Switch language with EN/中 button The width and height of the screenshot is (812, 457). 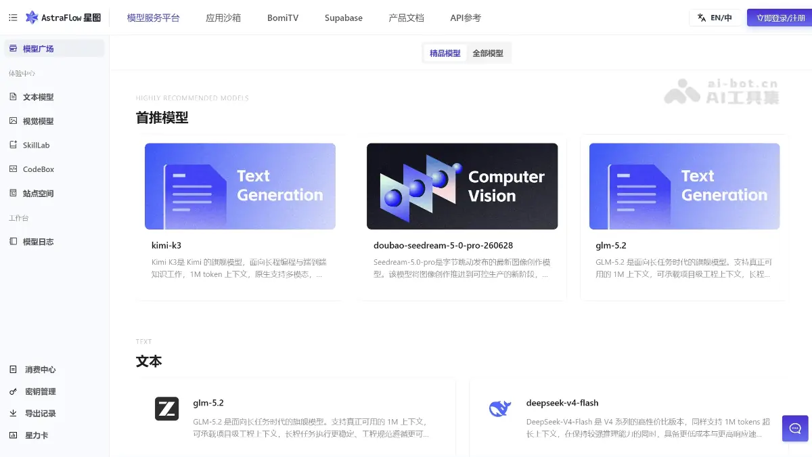(x=715, y=18)
